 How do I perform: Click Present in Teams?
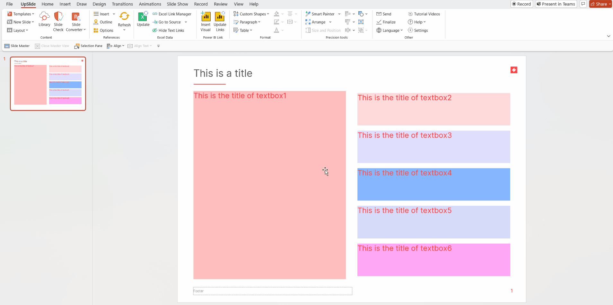click(x=556, y=4)
